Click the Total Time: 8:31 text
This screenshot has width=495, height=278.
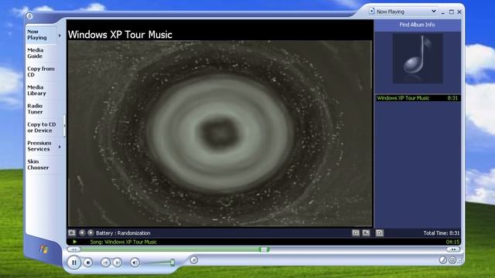click(x=442, y=233)
